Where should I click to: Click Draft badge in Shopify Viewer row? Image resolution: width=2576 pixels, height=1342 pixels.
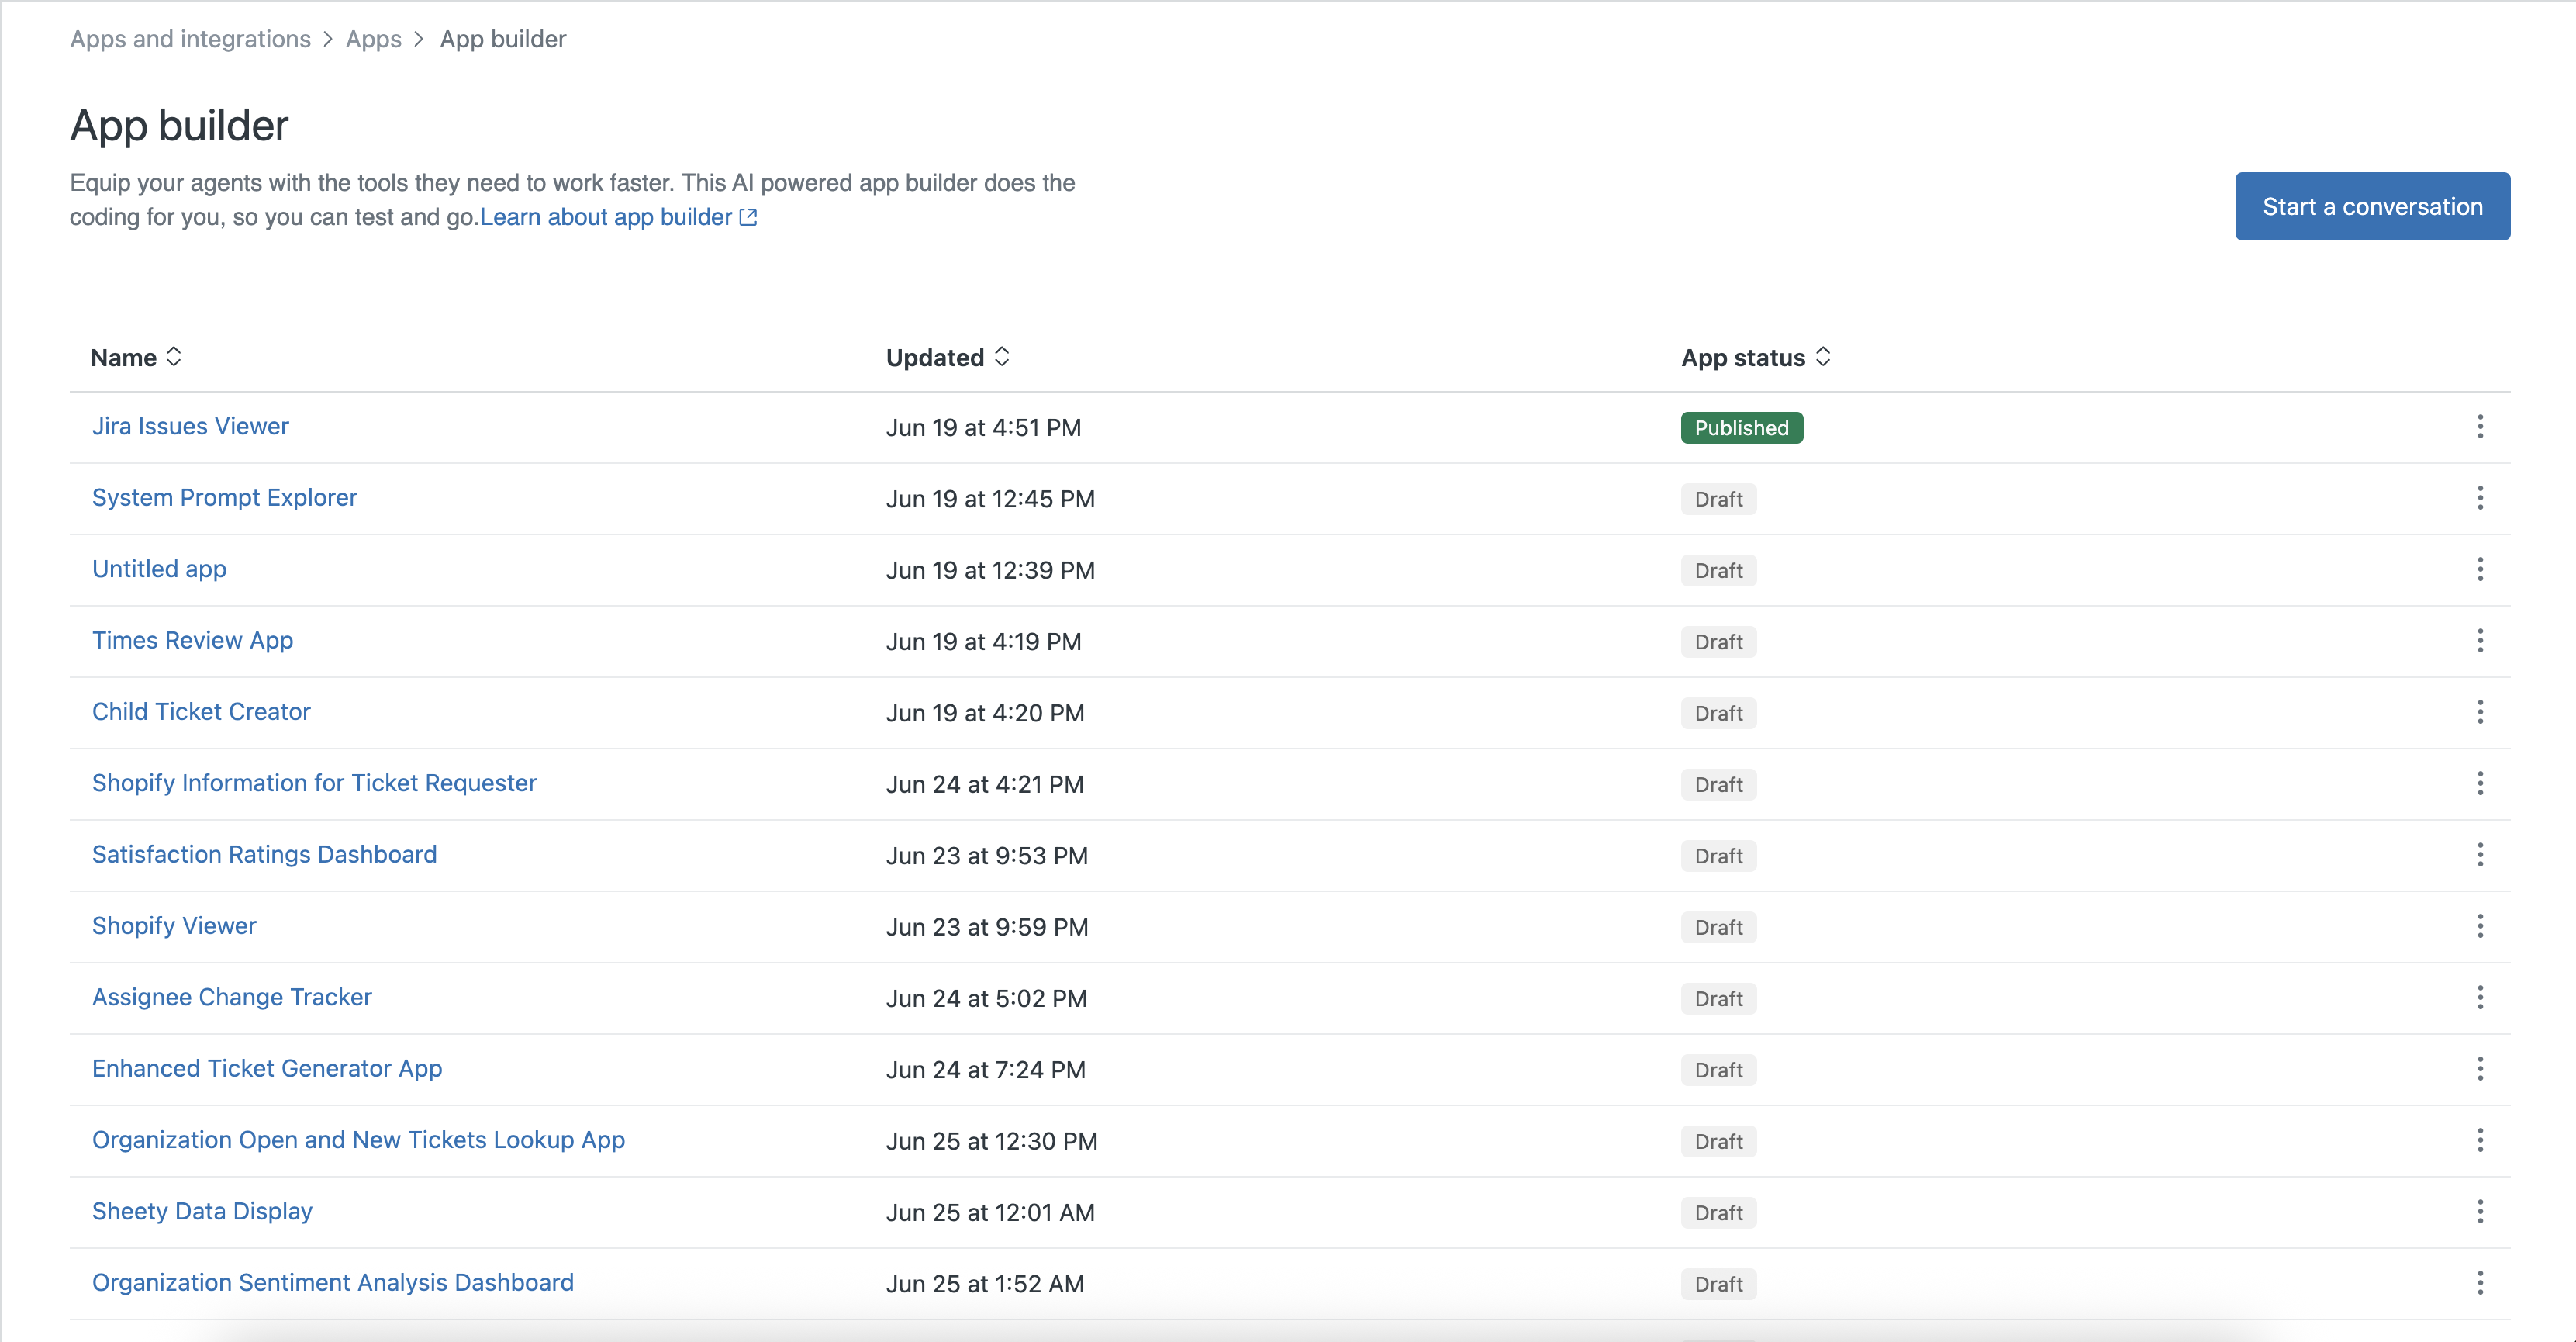(1718, 927)
